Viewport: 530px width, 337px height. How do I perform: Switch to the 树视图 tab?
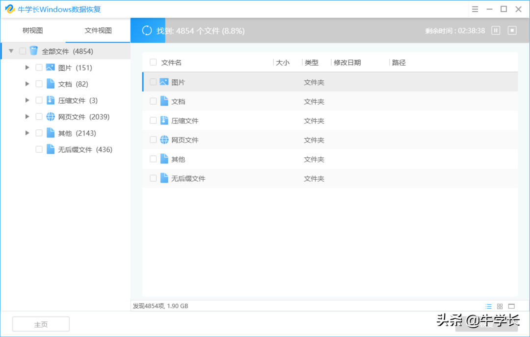(x=31, y=30)
